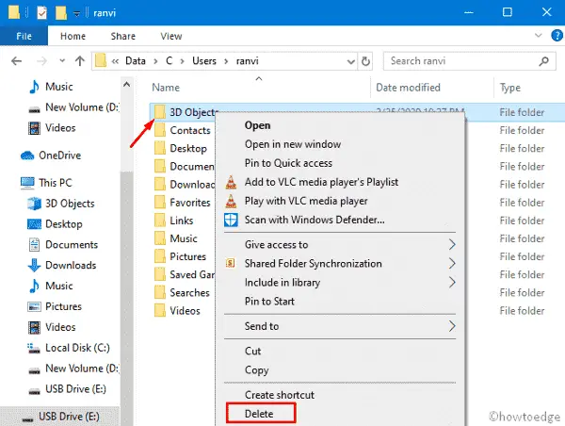565x426 pixels.
Task: Select the OneDrive cloud icon in sidebar
Action: (x=28, y=155)
